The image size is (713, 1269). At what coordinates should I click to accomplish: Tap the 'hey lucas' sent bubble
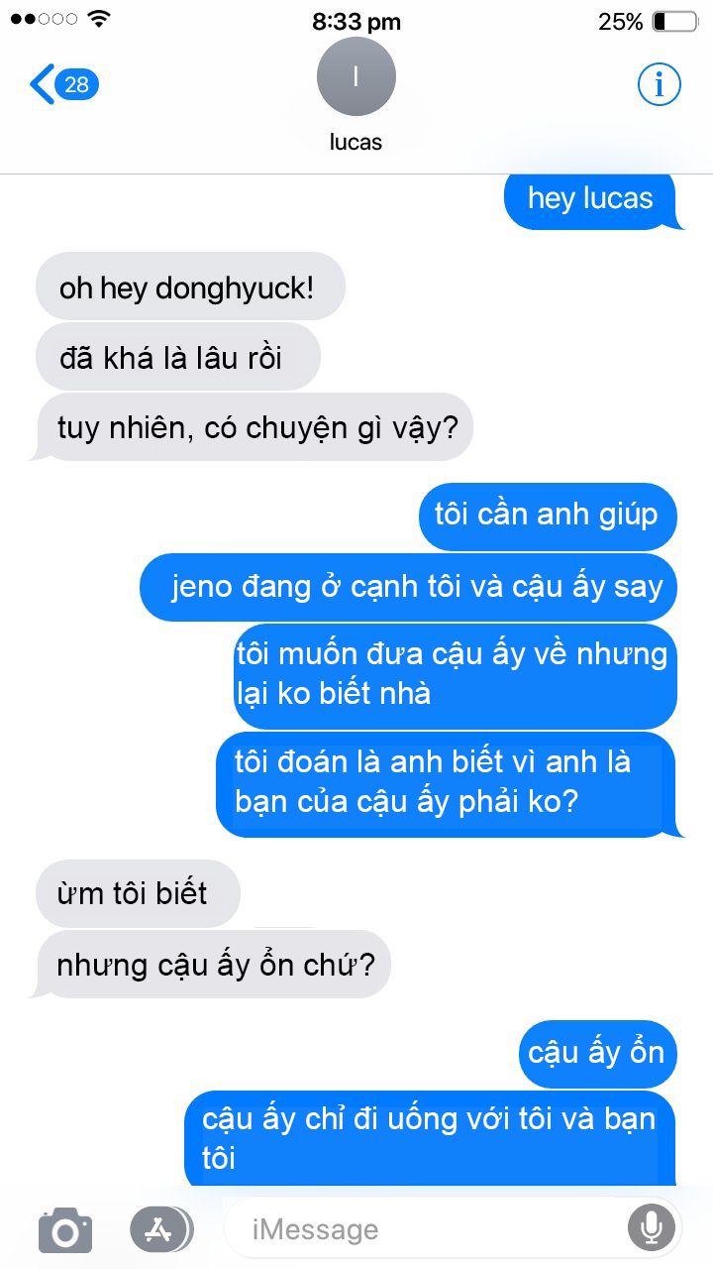[591, 198]
